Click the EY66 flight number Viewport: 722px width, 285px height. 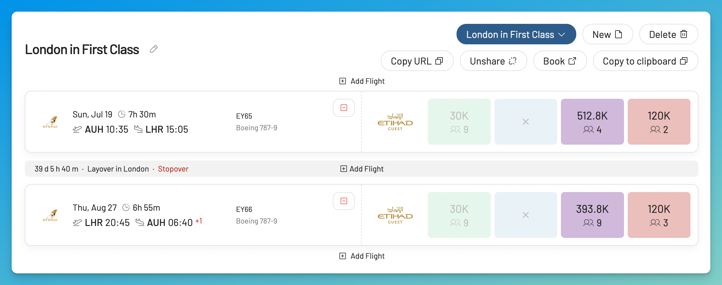coord(244,209)
